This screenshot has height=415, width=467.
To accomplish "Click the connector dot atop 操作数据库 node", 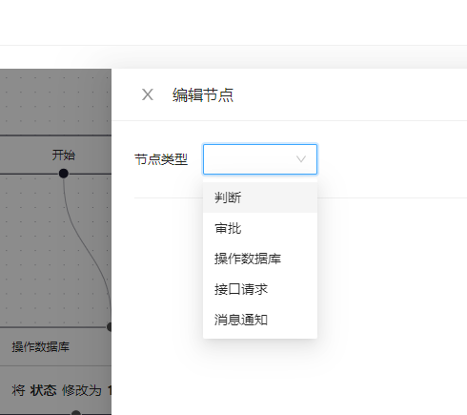I will tap(109, 326).
